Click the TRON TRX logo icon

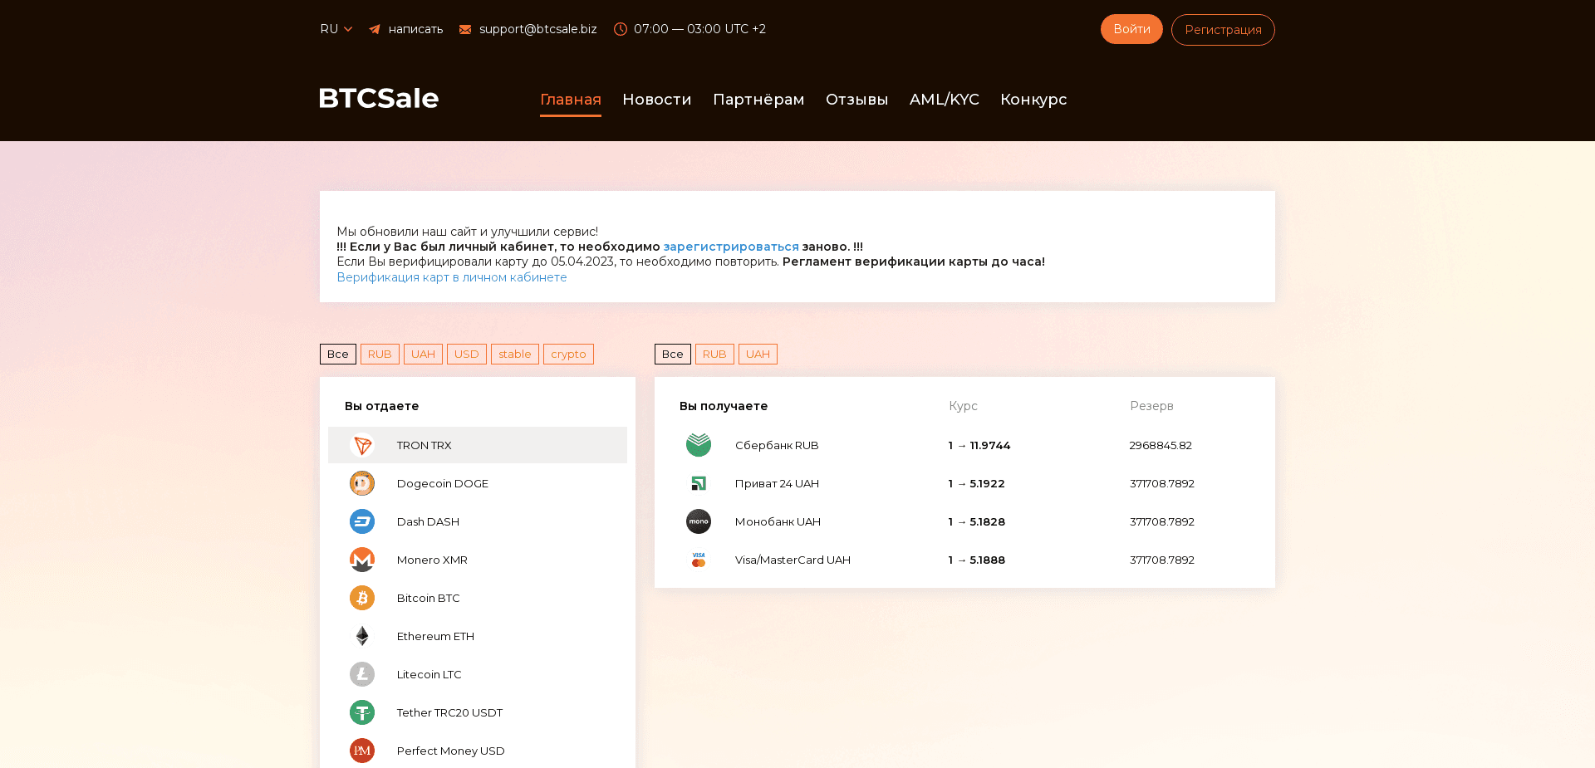[362, 445]
